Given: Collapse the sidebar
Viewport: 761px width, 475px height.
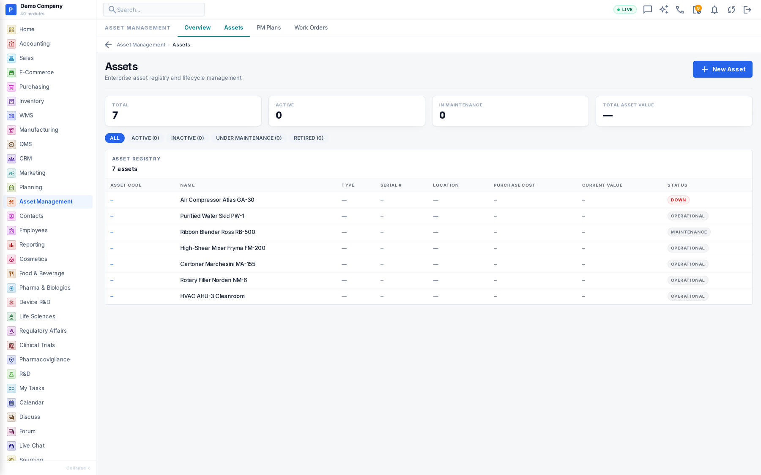Looking at the screenshot, I should (78, 468).
